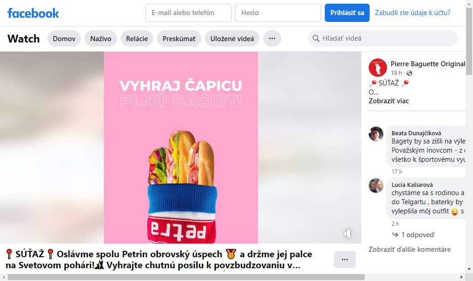Expand the 1 odpoveď reply thread
This screenshot has width=473, height=281.
pos(413,234)
